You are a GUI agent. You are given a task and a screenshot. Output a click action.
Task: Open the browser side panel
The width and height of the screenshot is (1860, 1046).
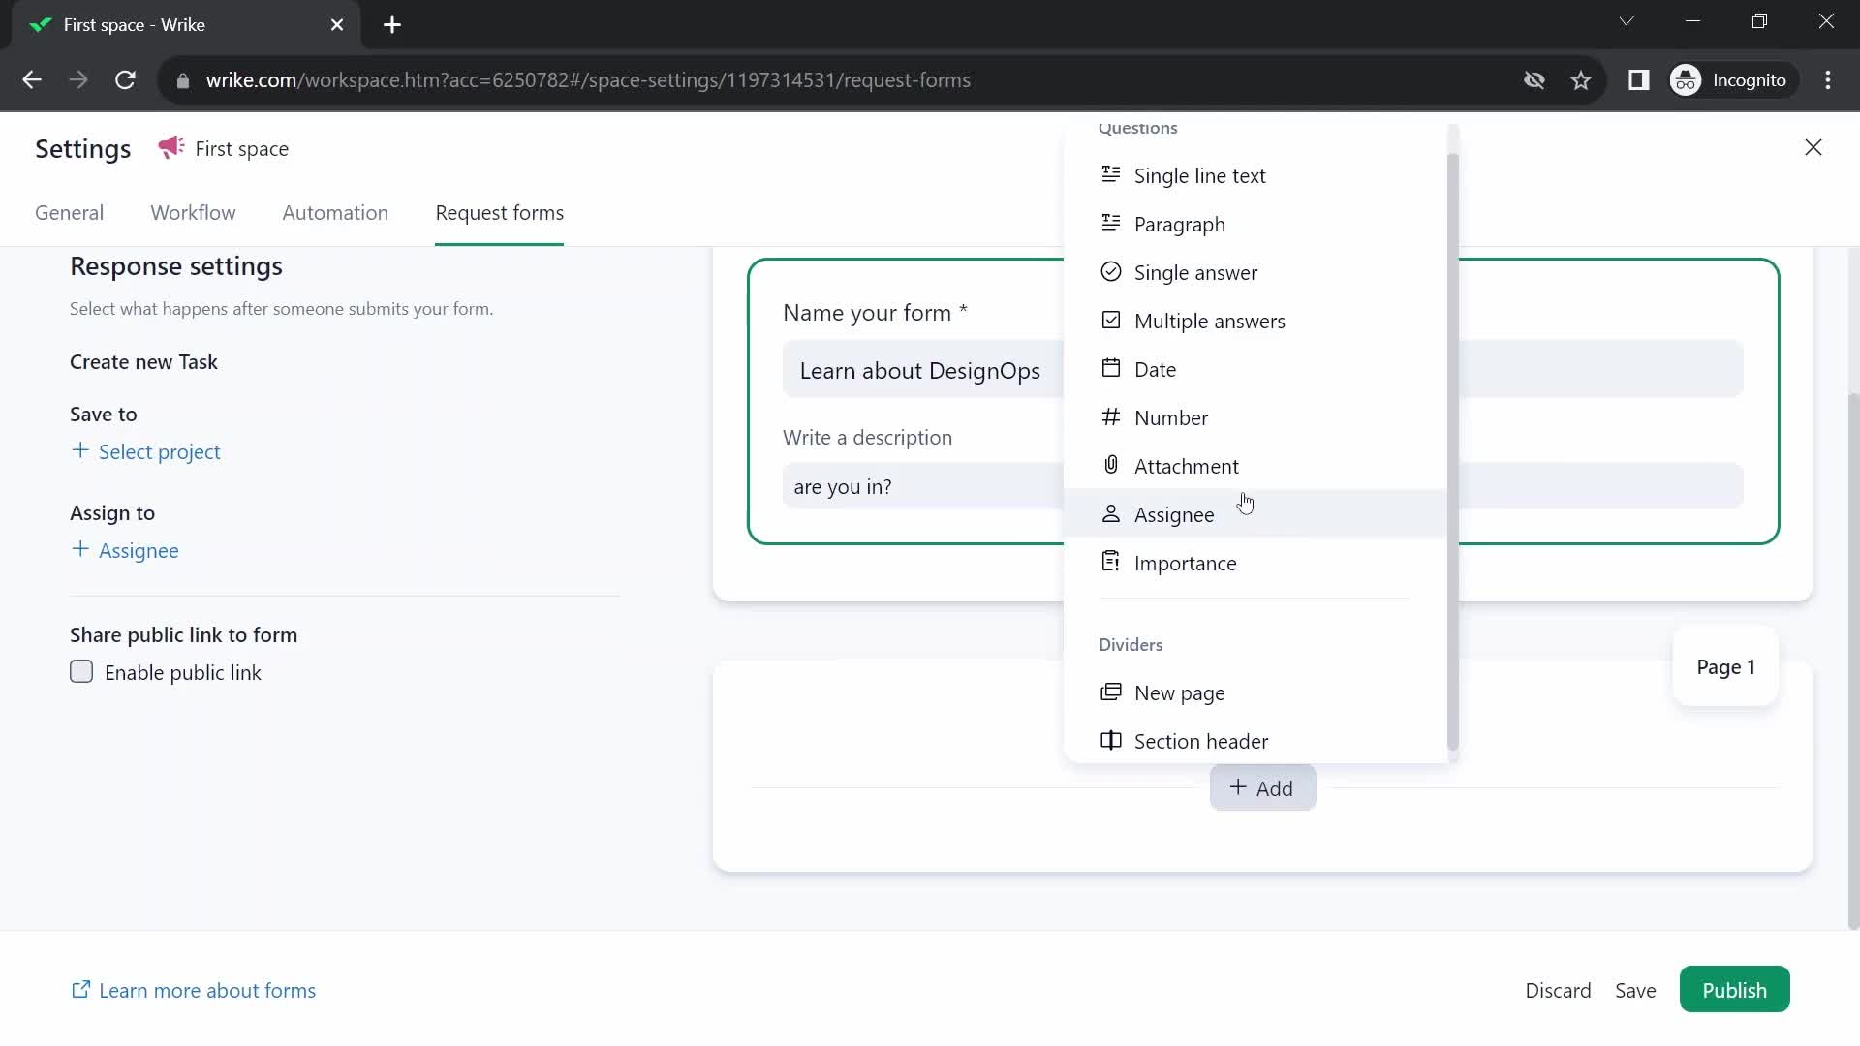point(1639,80)
